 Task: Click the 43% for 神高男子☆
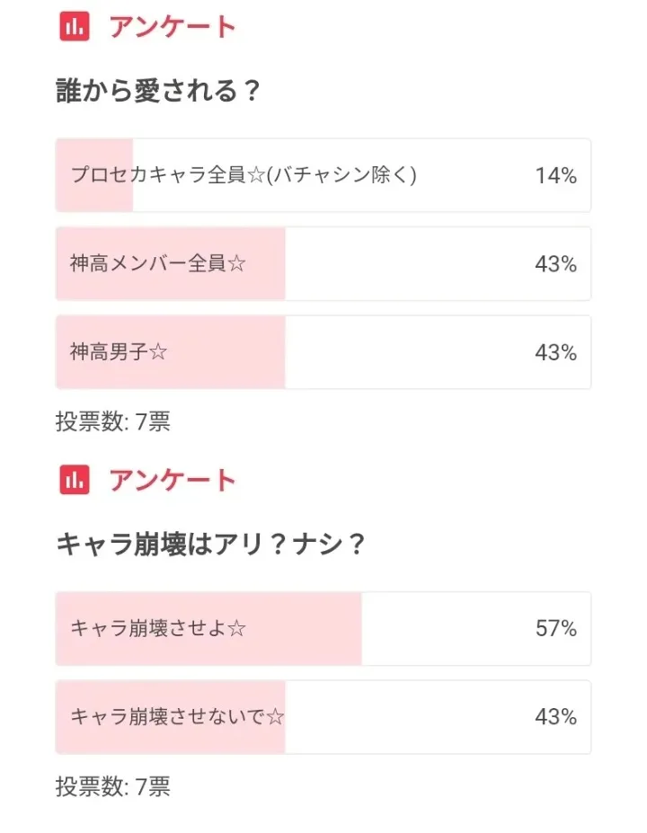[x=555, y=352]
